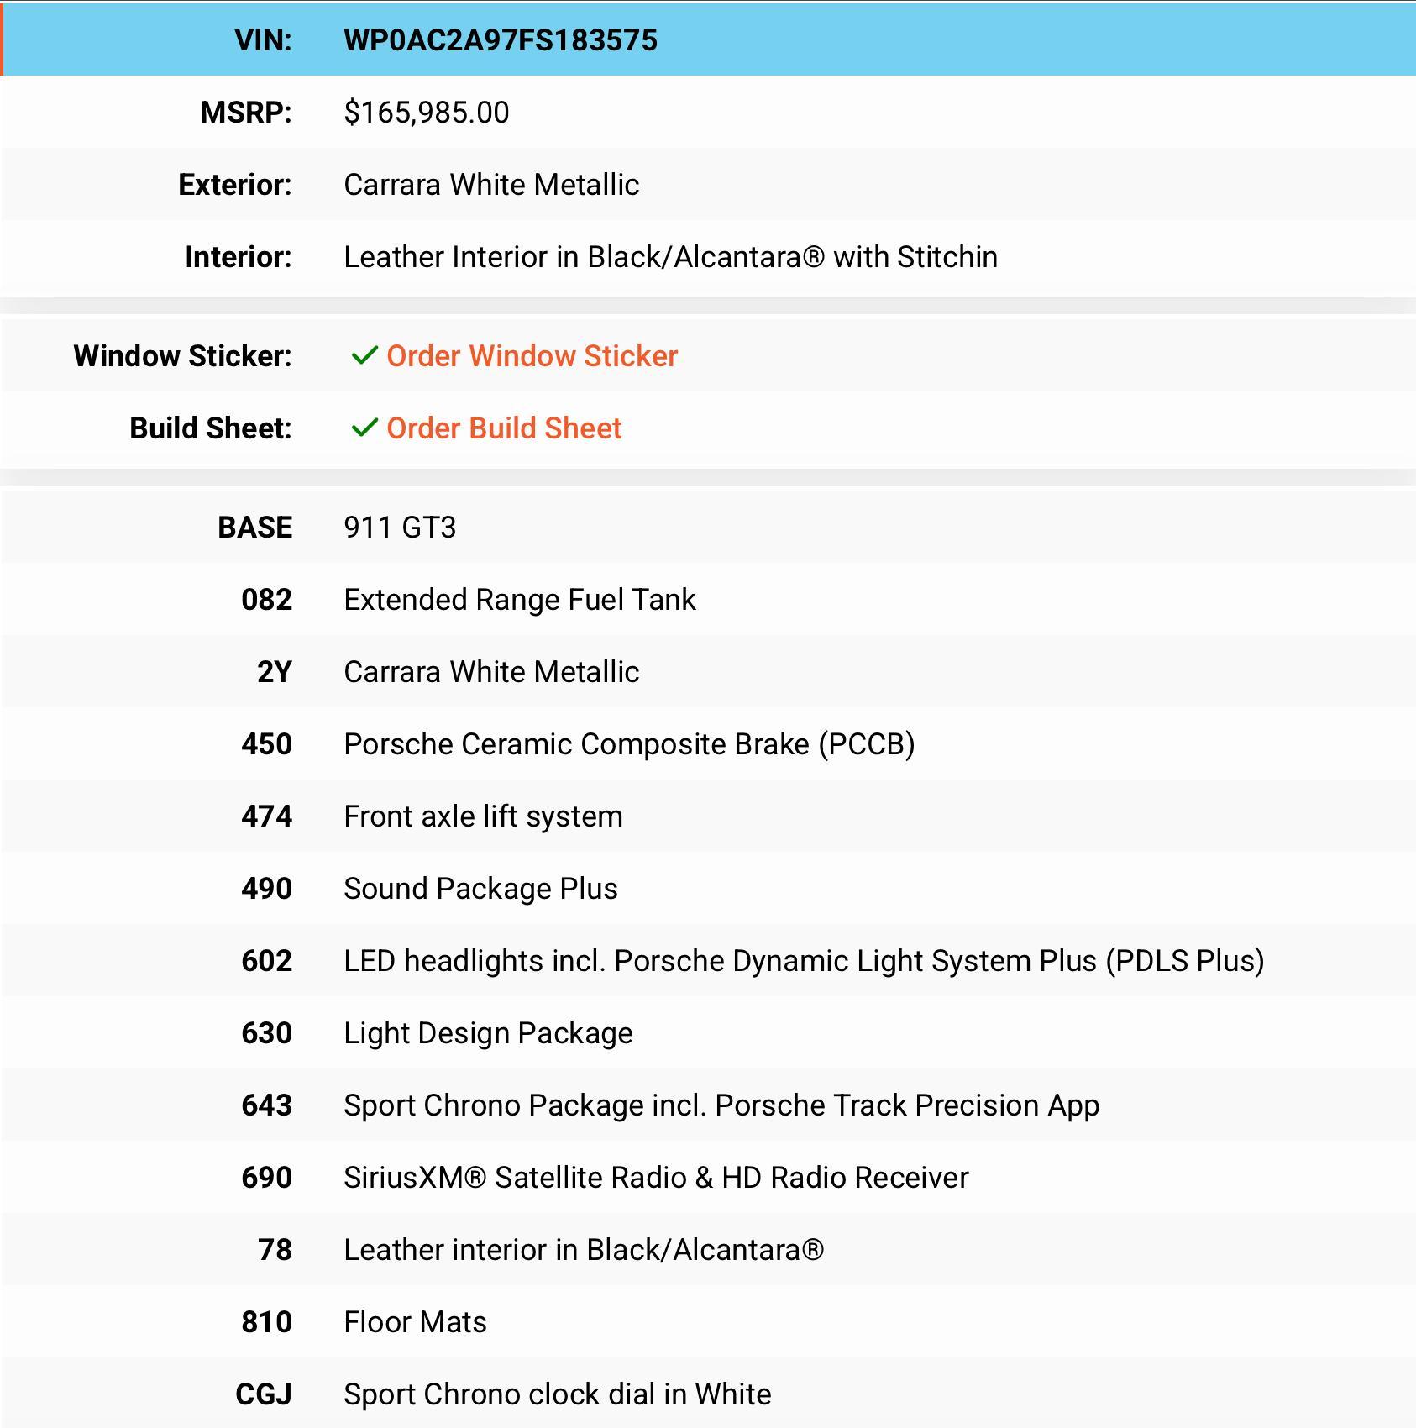The image size is (1416, 1428).
Task: Click Sound Package Plus option
Action: (x=481, y=889)
